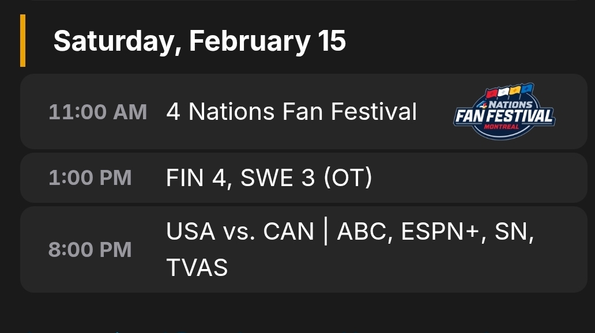Tap the (OT) overtime indicator

[348, 178]
